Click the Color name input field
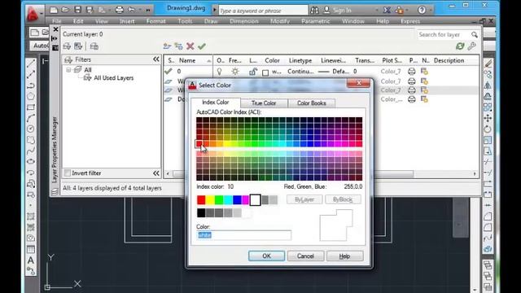The height and width of the screenshot is (293, 521). click(x=243, y=235)
